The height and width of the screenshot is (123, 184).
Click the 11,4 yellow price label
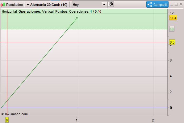(x=173, y=18)
